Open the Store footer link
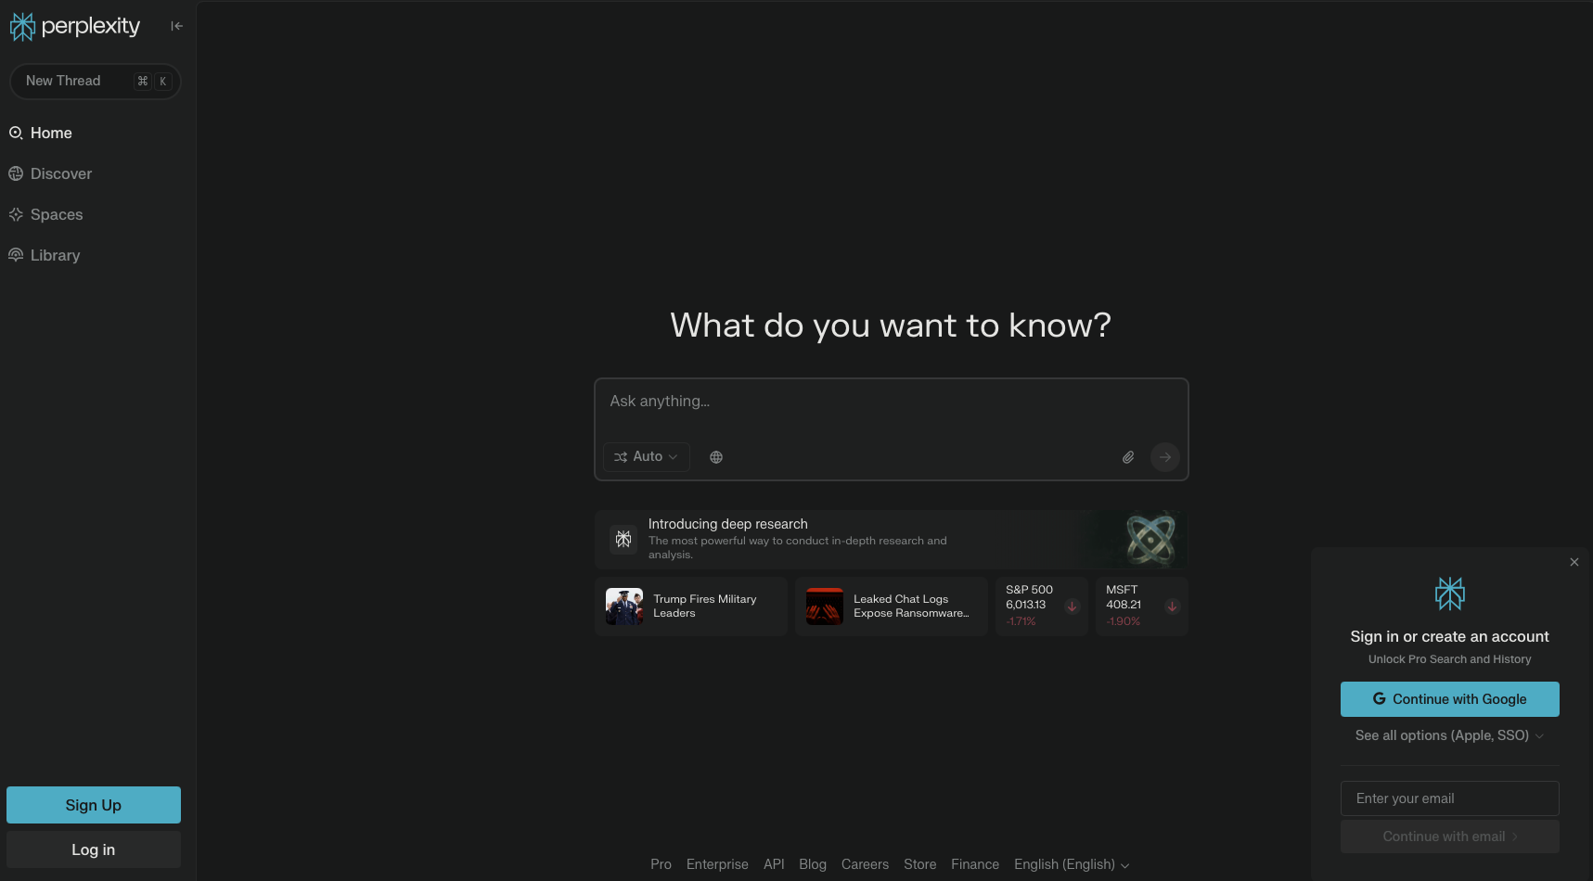This screenshot has width=1593, height=881. tap(920, 864)
